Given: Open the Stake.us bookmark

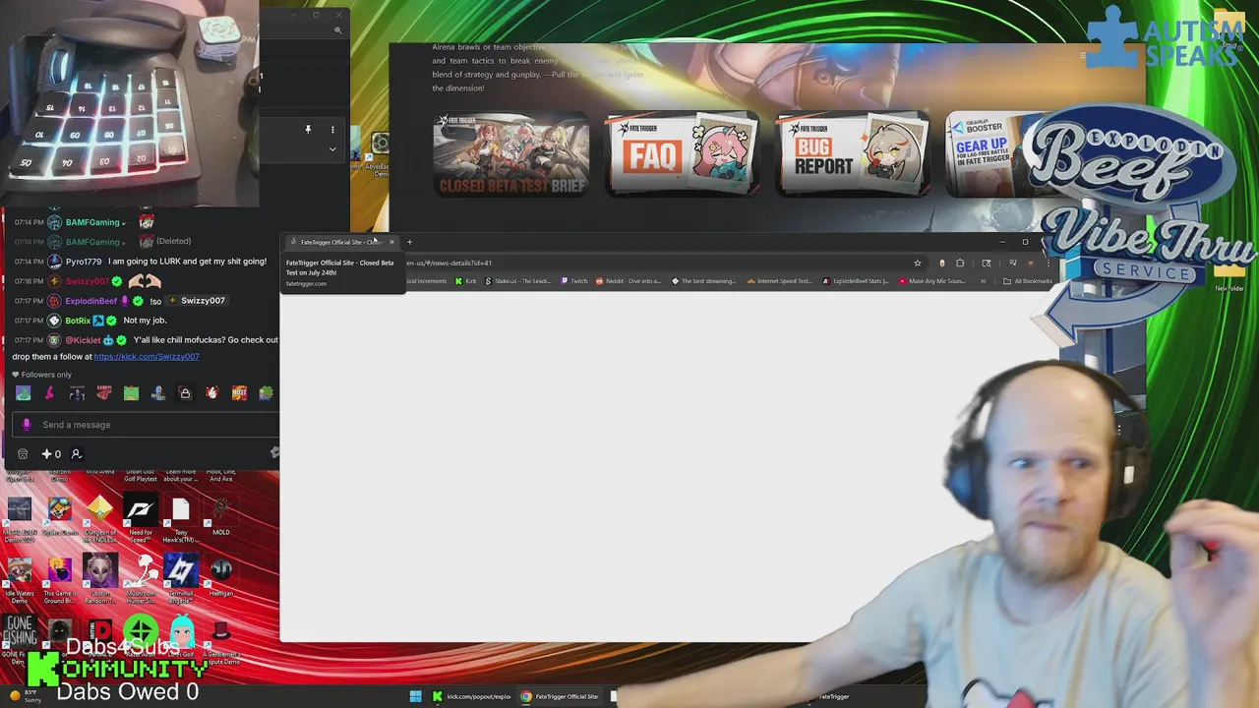Looking at the screenshot, I should pos(518,281).
